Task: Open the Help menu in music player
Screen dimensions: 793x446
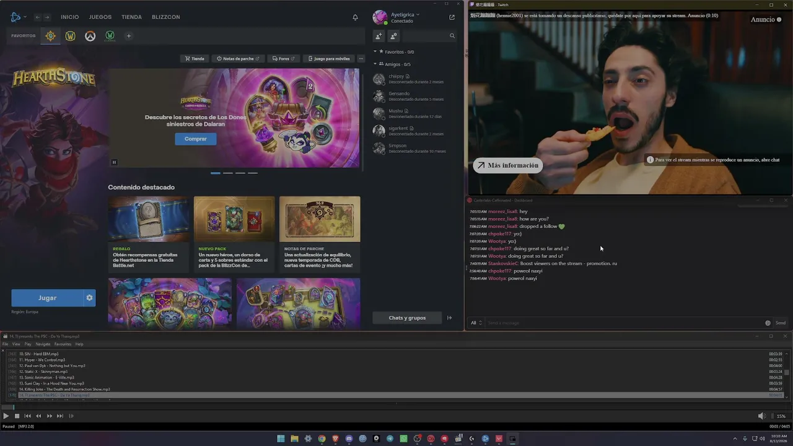Action: (79, 344)
